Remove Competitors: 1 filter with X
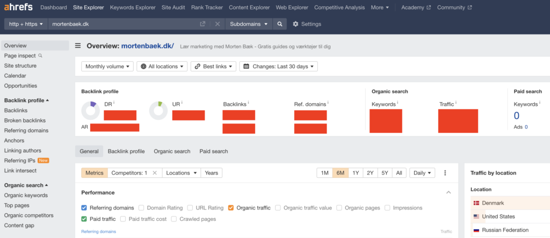Image resolution: width=550 pixels, height=238 pixels. pyautogui.click(x=154, y=172)
